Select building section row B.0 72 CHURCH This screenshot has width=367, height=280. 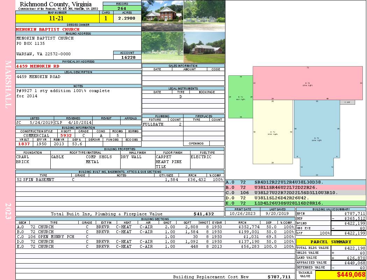(155, 232)
